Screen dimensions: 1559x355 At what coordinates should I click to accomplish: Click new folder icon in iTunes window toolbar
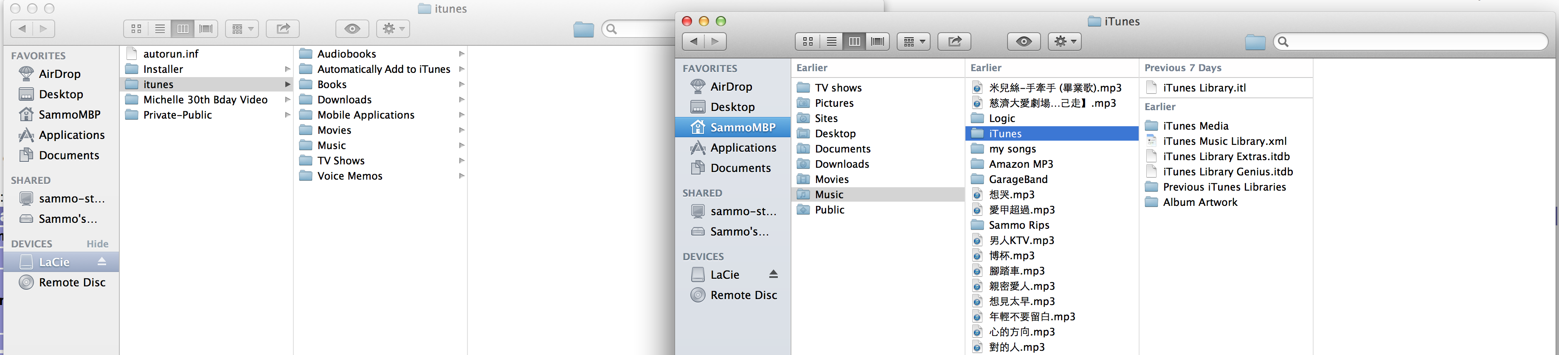1255,42
